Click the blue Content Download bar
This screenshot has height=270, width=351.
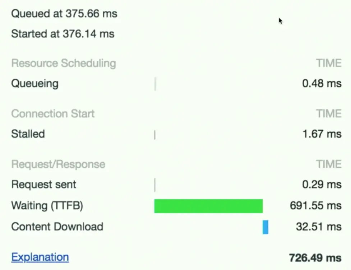click(x=265, y=227)
